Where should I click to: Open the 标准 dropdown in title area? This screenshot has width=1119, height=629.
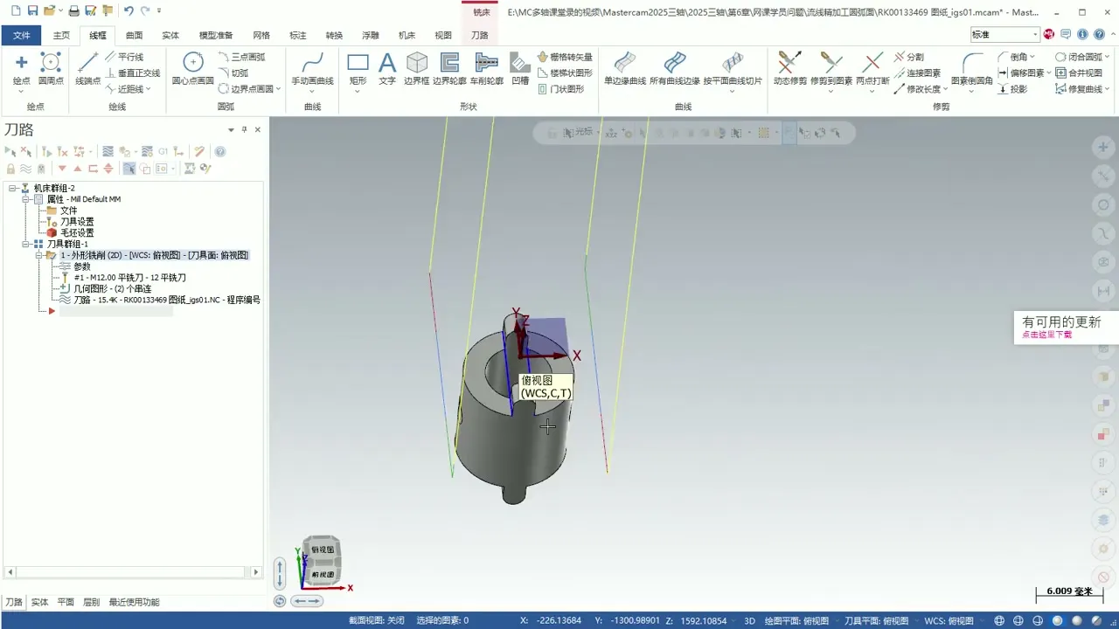coord(1035,35)
